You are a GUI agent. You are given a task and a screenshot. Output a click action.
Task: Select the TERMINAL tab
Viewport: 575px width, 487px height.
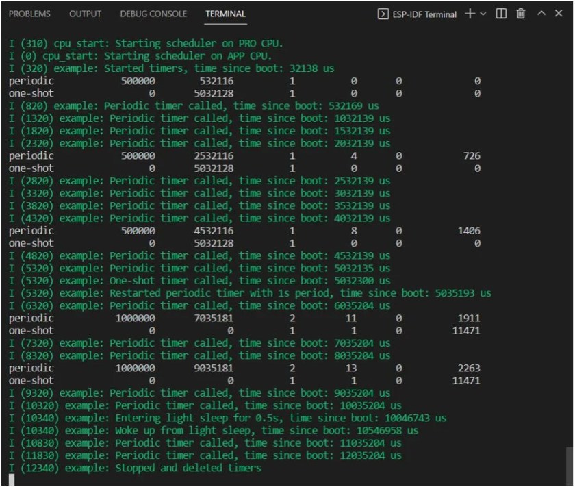(x=225, y=13)
